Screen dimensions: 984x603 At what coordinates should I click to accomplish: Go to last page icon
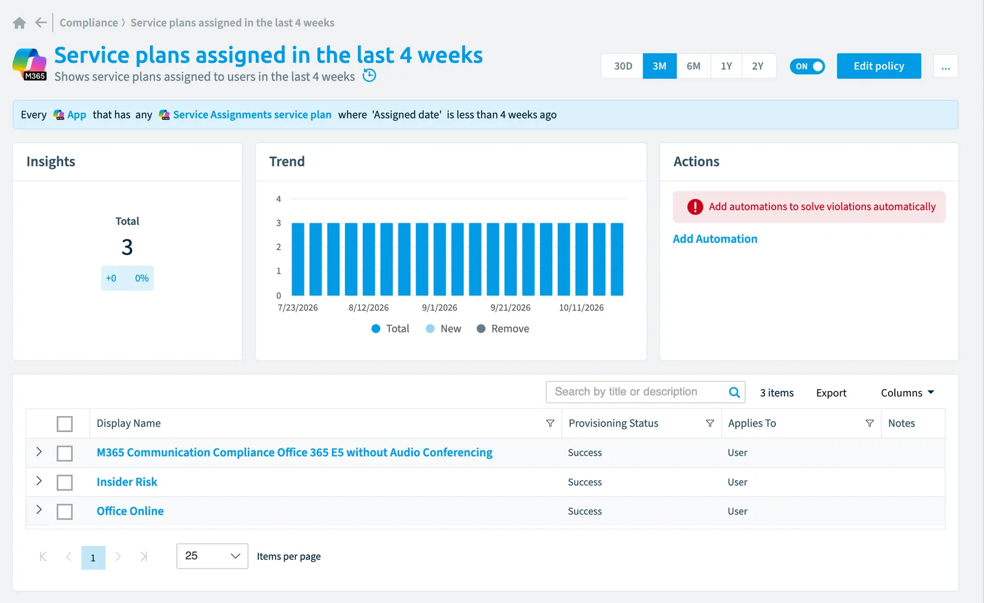pyautogui.click(x=144, y=557)
